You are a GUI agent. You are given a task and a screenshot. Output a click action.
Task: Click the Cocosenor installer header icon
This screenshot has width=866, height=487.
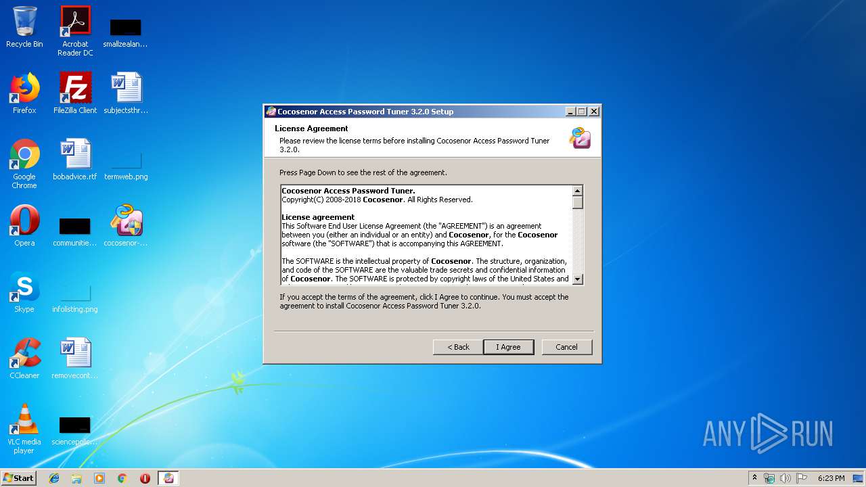[580, 137]
